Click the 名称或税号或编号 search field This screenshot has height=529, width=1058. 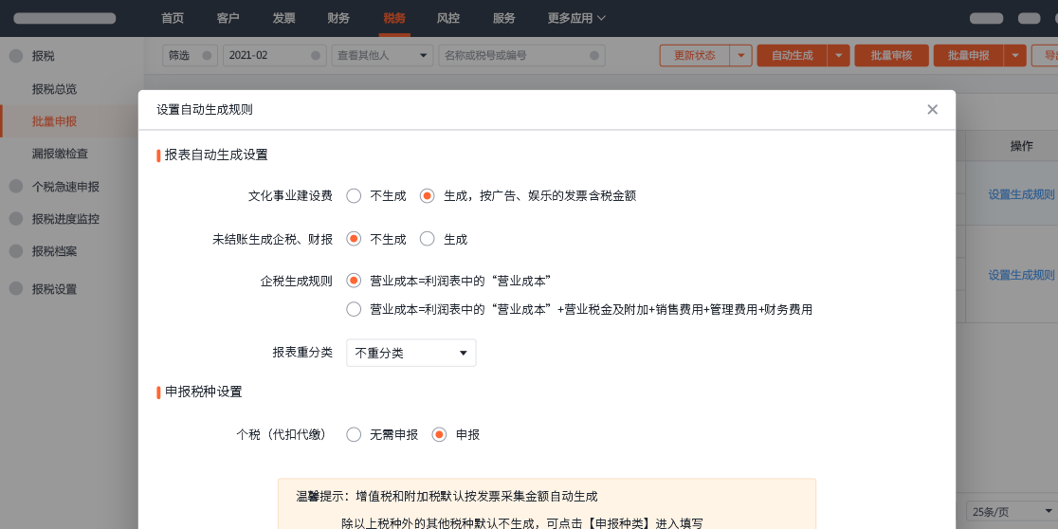click(x=521, y=56)
